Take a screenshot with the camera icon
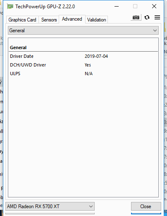Screen dimensions: 167x216 point(136,17)
